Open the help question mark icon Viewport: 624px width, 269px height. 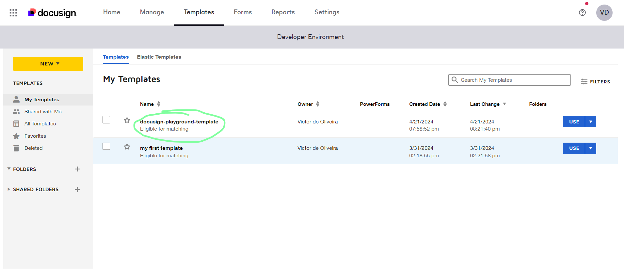pyautogui.click(x=582, y=13)
